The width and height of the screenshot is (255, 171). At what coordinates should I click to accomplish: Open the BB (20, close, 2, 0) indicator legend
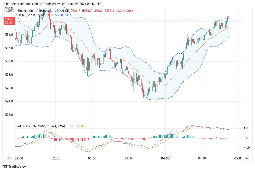pyautogui.click(x=31, y=15)
